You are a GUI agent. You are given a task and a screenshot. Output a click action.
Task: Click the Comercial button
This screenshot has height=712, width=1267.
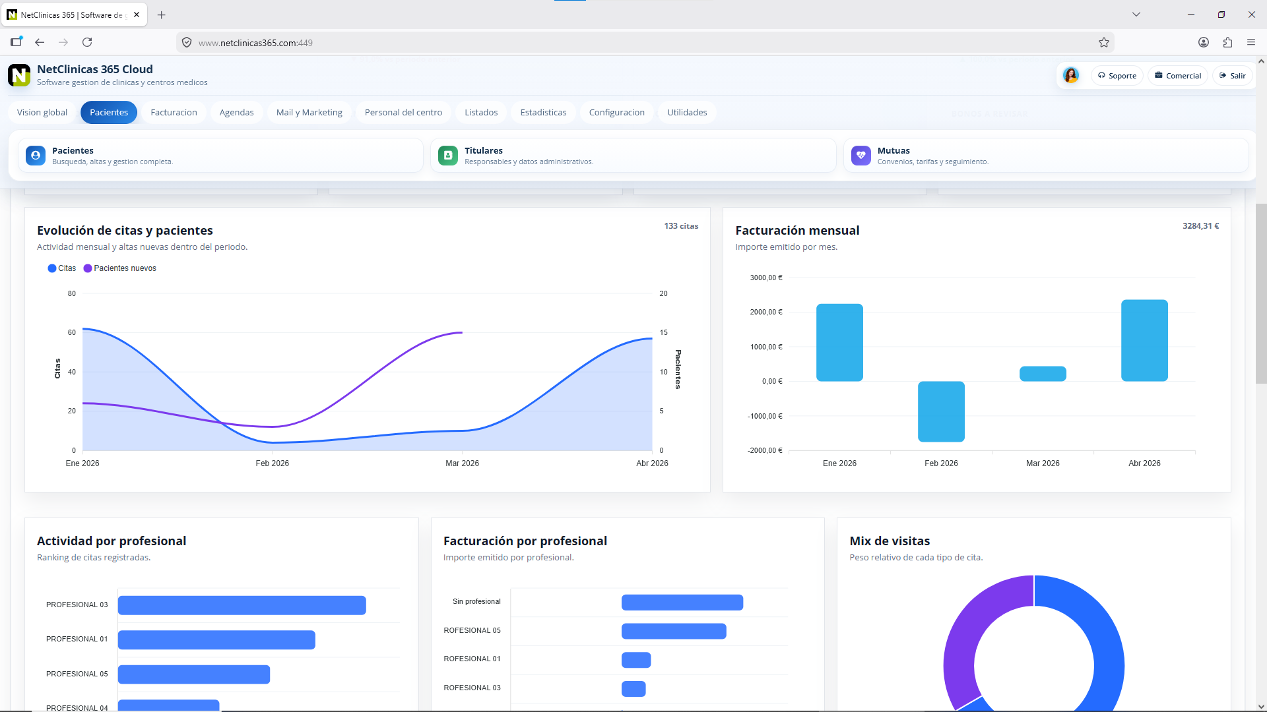click(1178, 76)
